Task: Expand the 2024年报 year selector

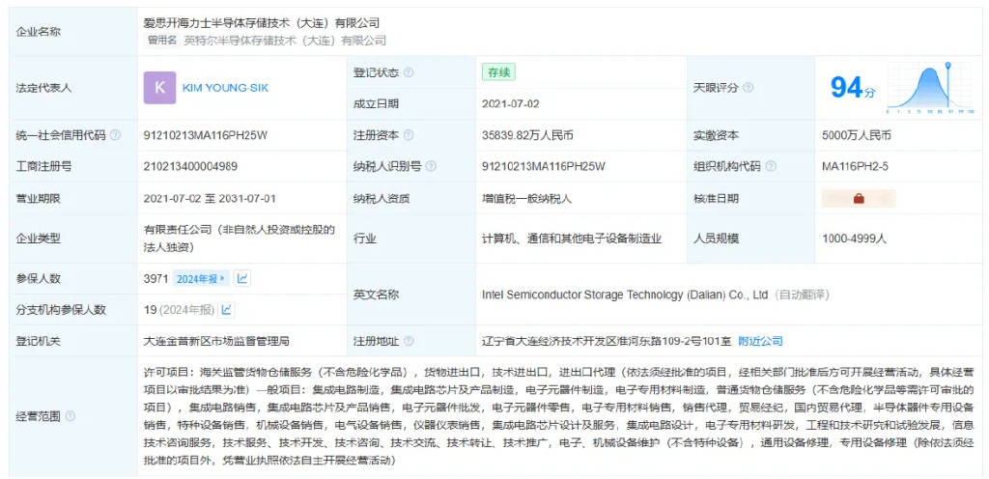Action: tap(201, 279)
